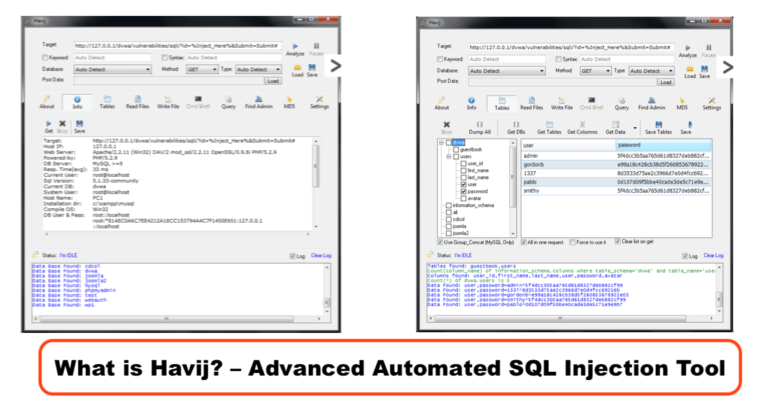The width and height of the screenshot is (764, 401).
Task: Open Query in the left Havij window
Action: pyautogui.click(x=229, y=102)
